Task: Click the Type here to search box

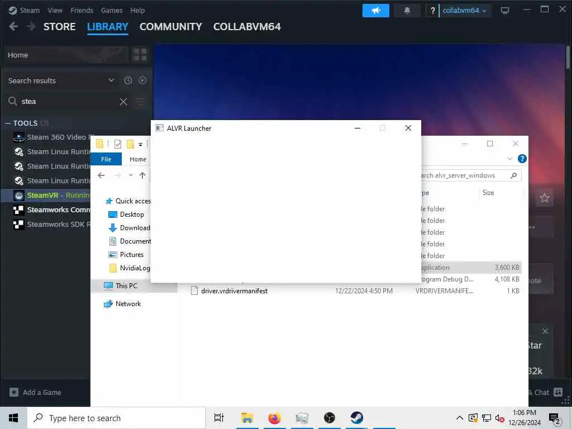Action: pos(116,418)
